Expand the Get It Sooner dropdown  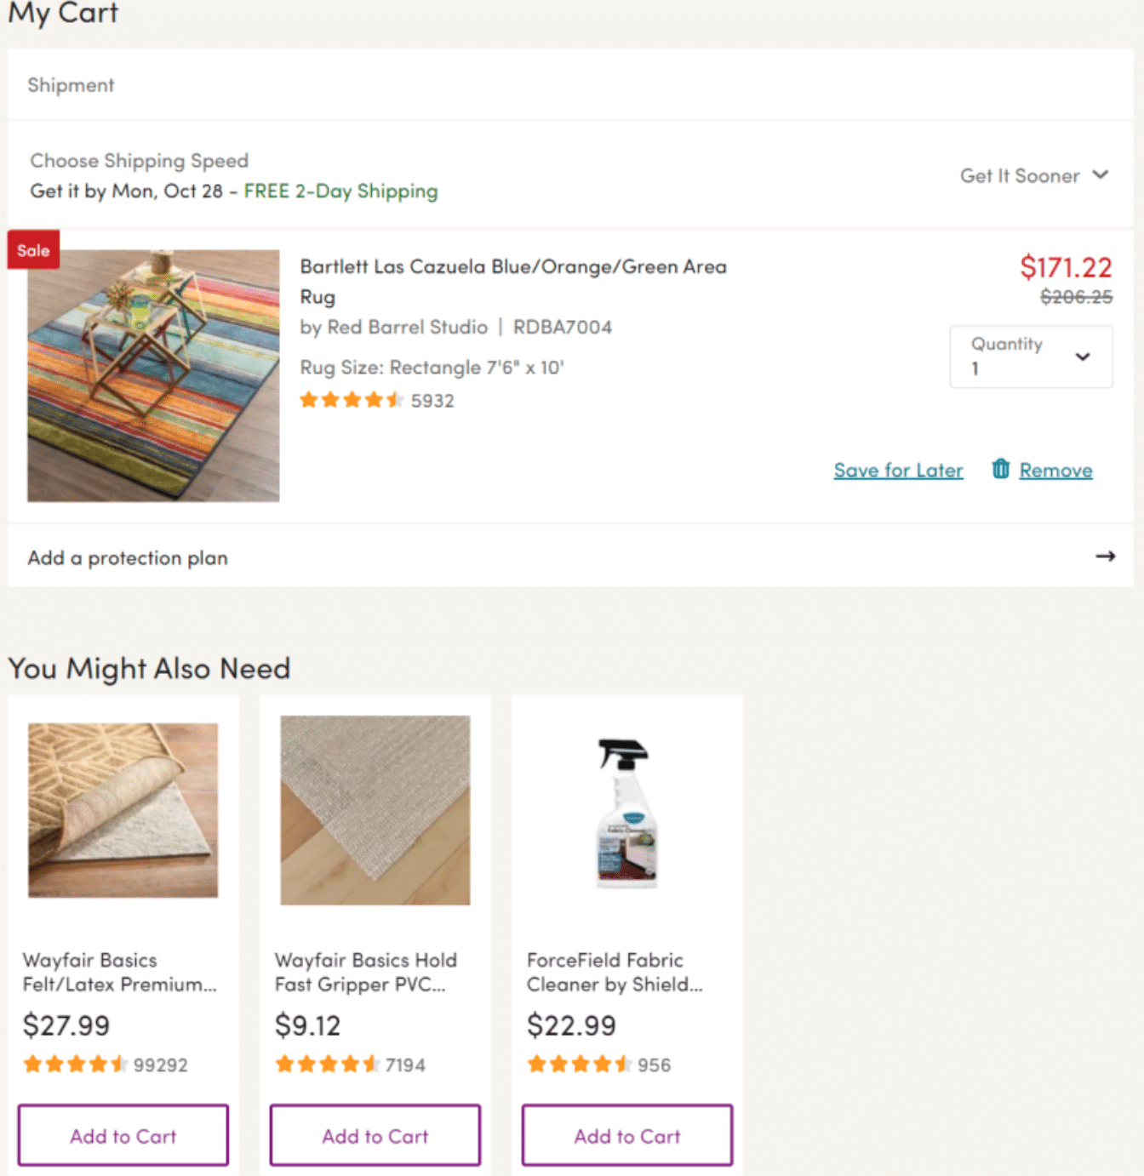(1034, 175)
